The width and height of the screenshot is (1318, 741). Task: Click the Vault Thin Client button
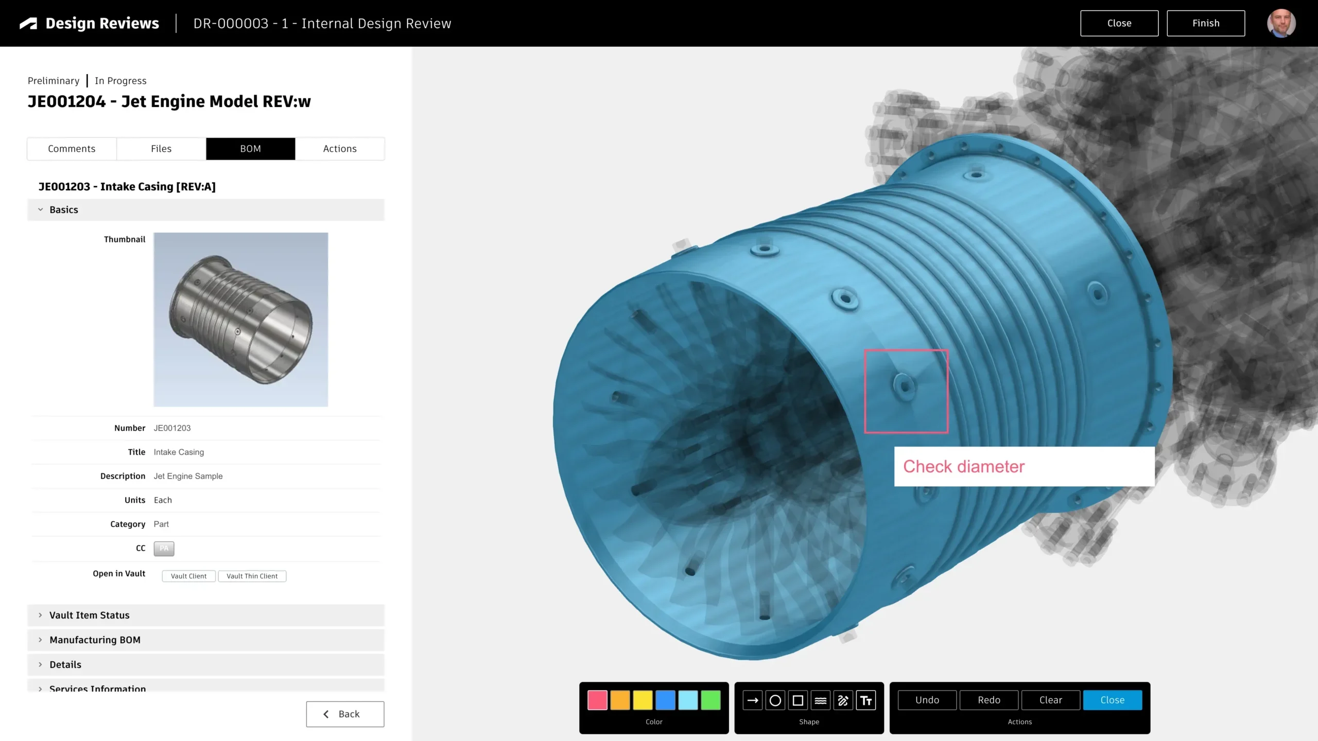252,576
